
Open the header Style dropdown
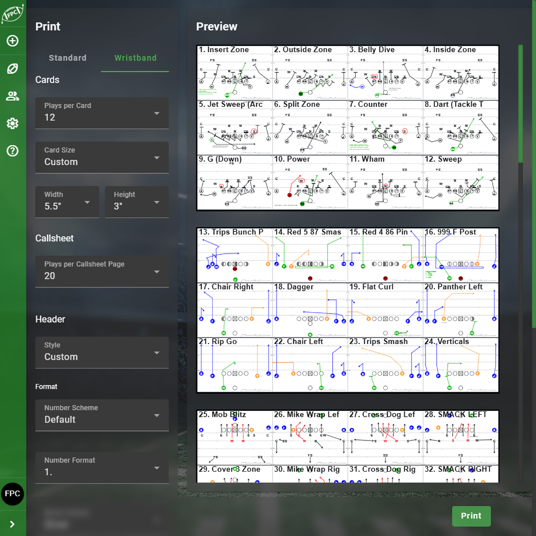[x=102, y=352]
